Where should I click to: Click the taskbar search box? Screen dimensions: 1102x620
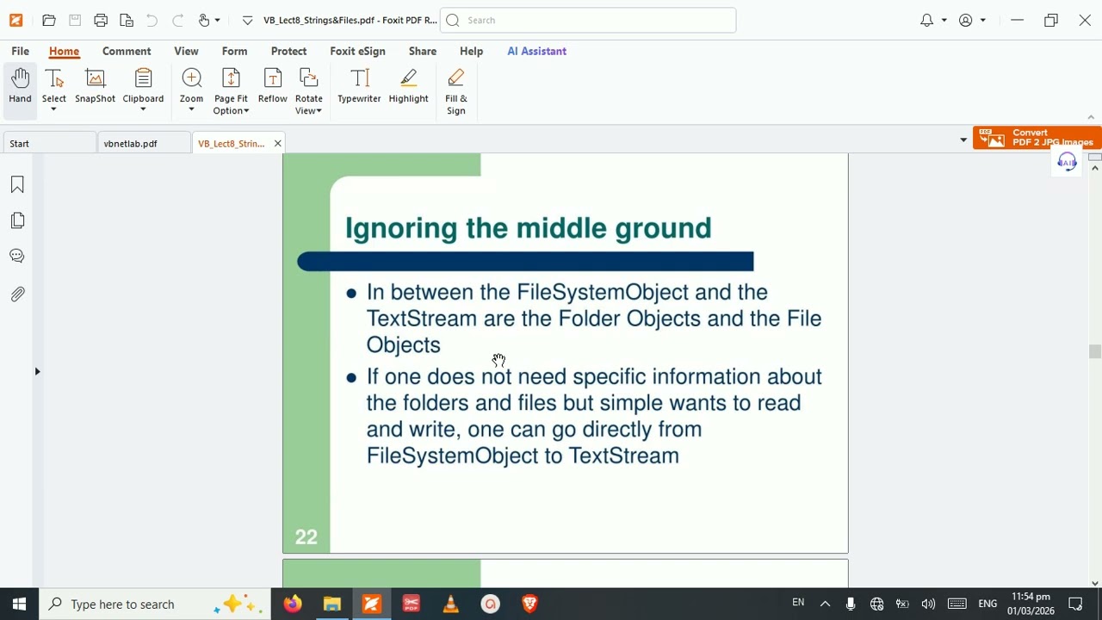point(156,604)
